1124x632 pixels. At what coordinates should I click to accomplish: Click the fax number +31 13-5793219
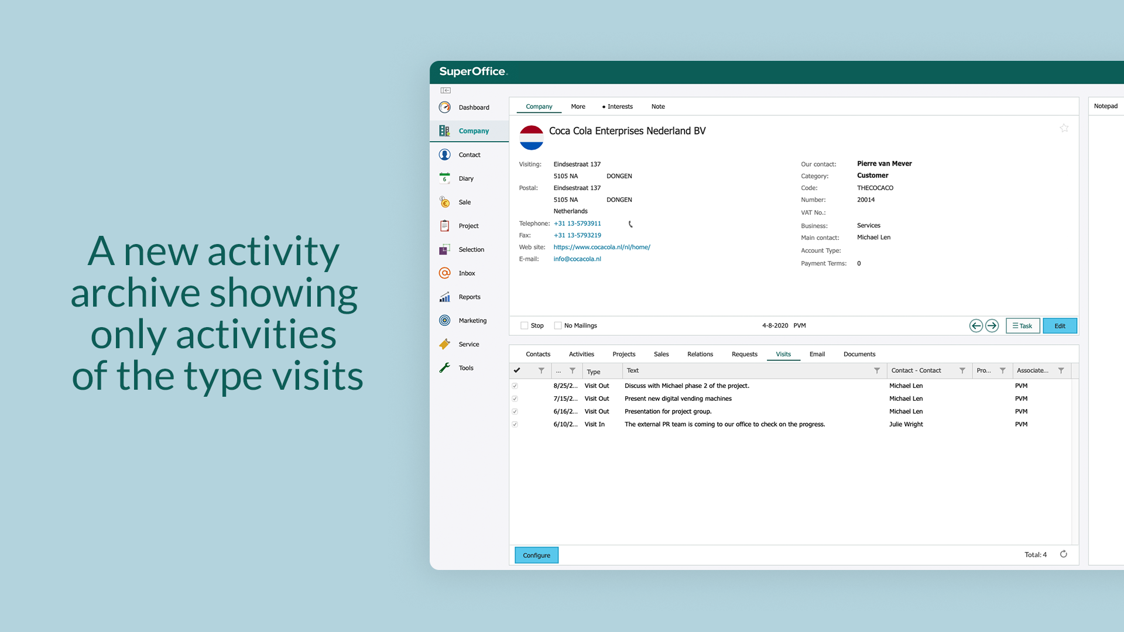point(577,235)
